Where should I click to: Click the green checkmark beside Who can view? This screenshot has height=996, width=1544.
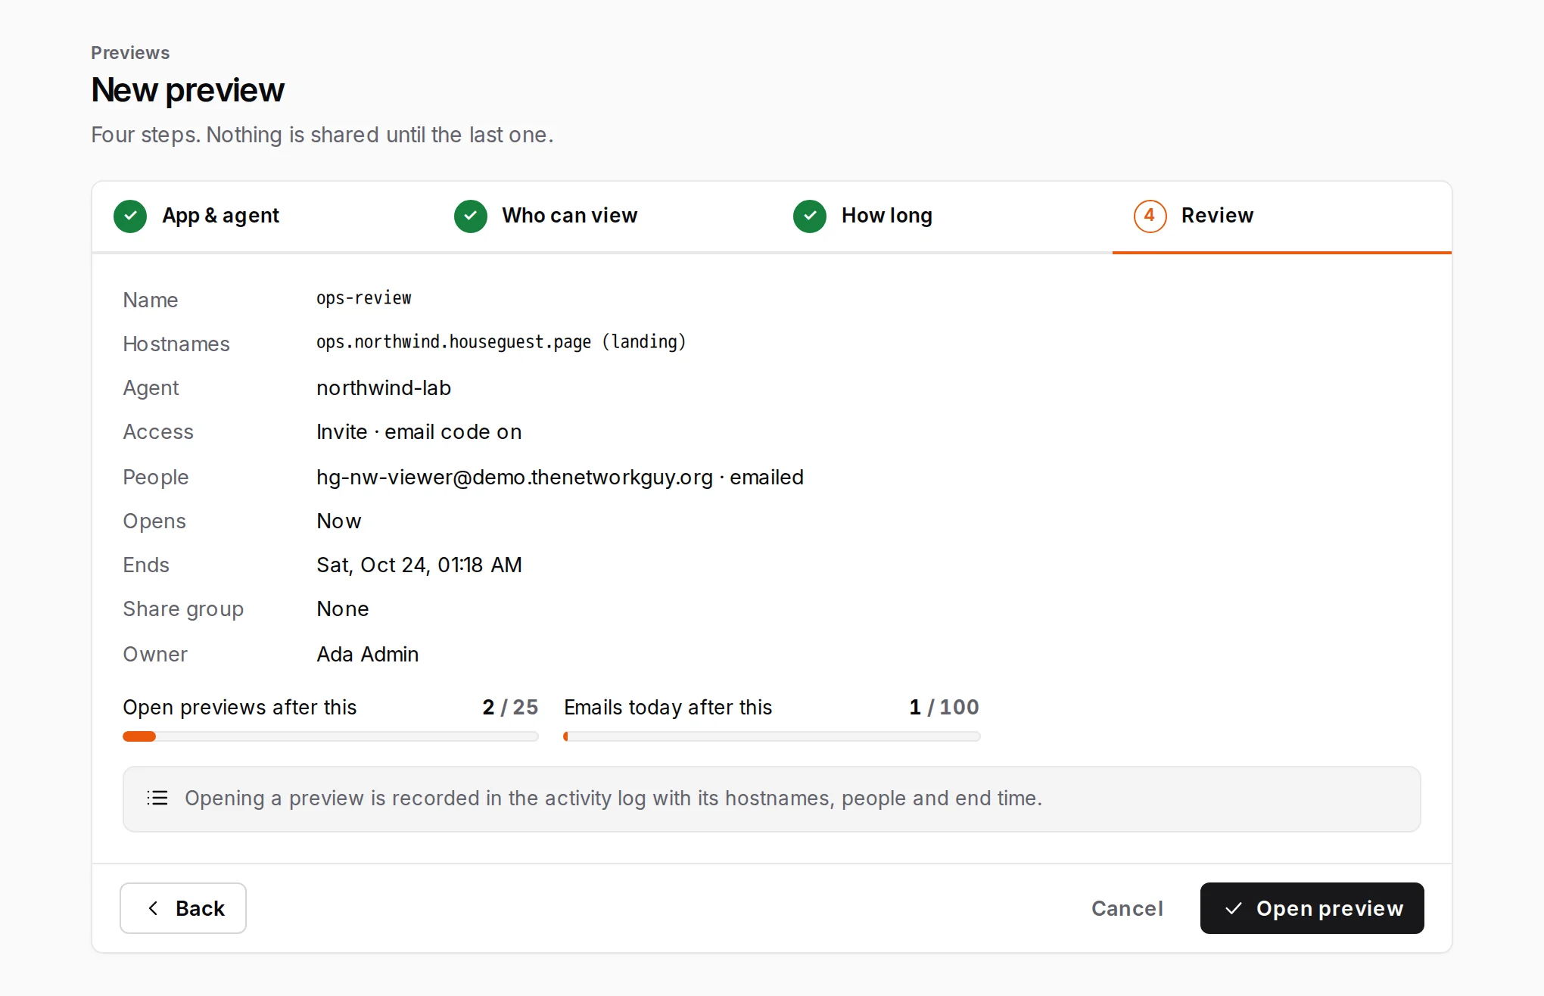(x=471, y=216)
